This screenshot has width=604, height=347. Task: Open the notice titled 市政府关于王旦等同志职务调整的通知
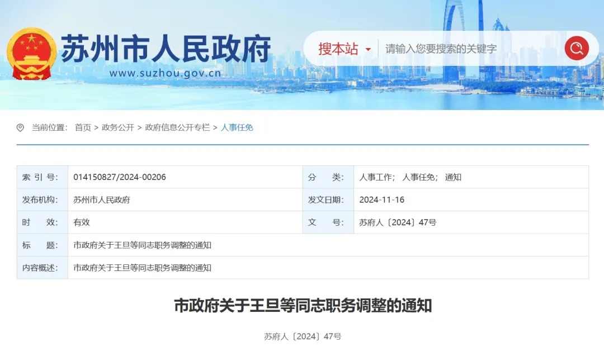pos(302,306)
